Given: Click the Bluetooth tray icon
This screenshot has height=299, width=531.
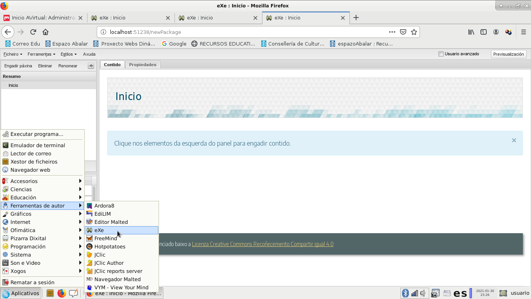Looking at the screenshot, I should [405, 293].
